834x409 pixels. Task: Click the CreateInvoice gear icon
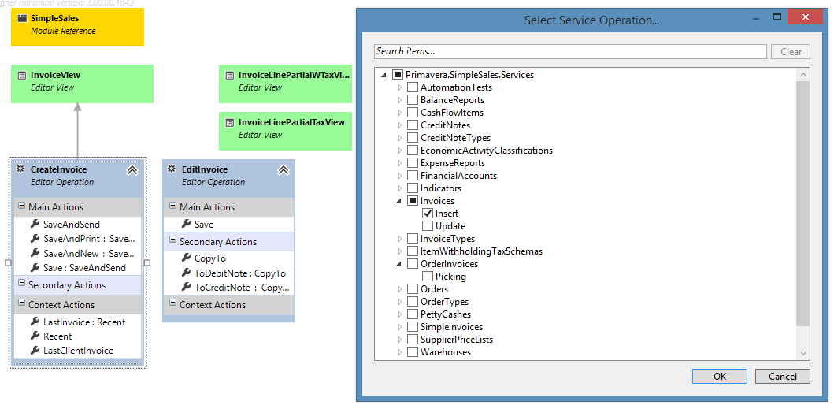tap(20, 169)
